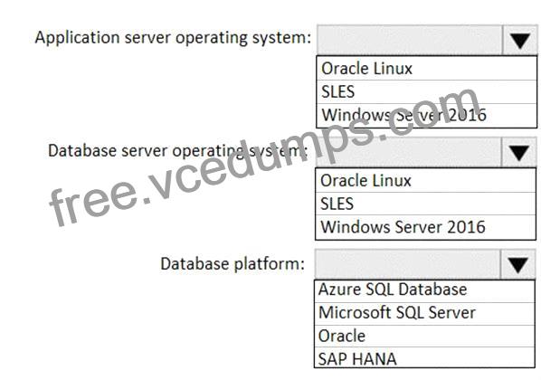Choose SLES for application server OS

426,91
